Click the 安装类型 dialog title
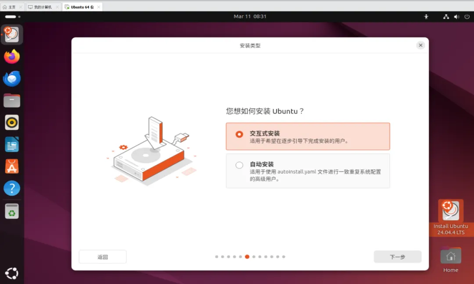 tap(250, 46)
